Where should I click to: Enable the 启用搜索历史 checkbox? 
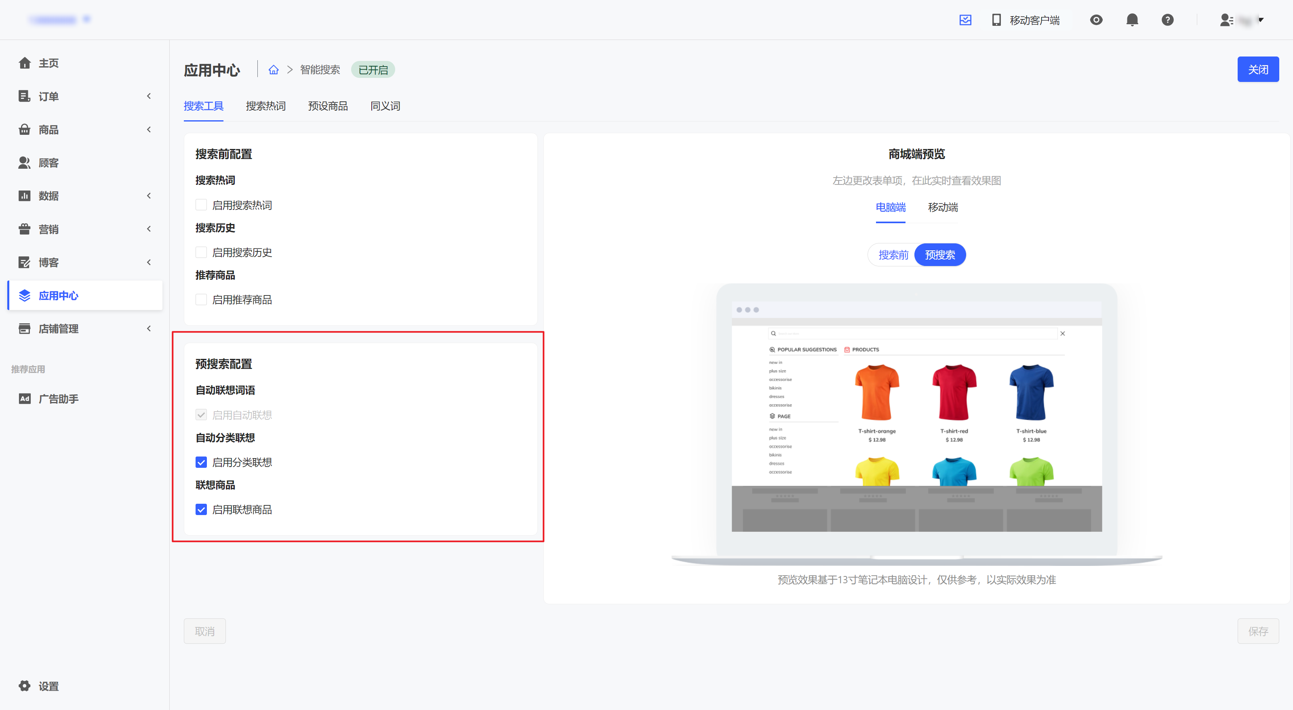(201, 252)
